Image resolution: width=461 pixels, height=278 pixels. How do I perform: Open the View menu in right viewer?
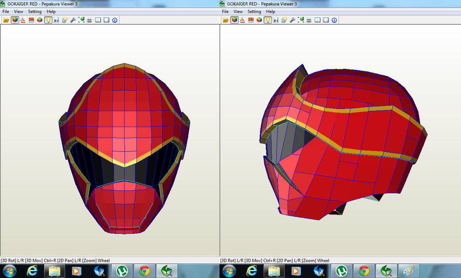click(238, 11)
